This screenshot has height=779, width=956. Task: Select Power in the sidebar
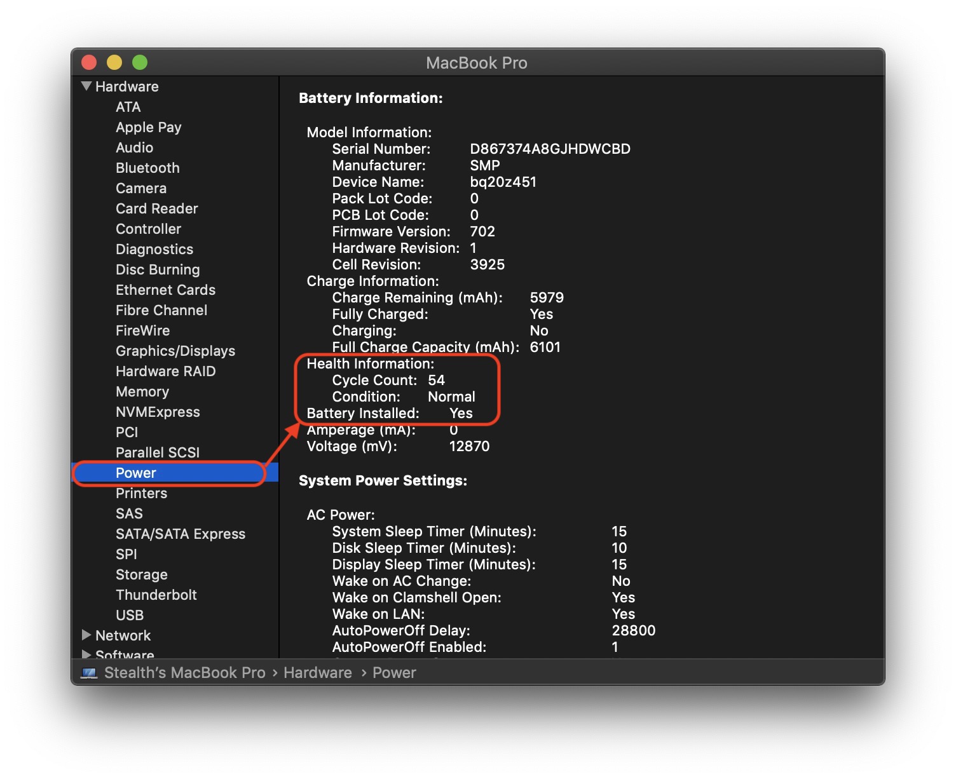click(x=136, y=473)
